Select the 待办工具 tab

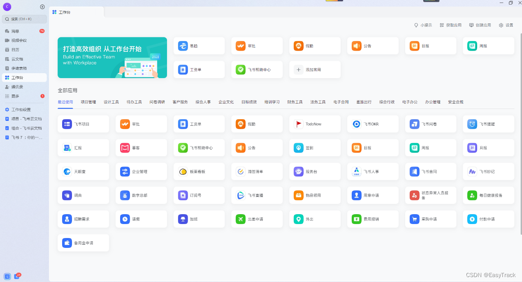[134, 102]
